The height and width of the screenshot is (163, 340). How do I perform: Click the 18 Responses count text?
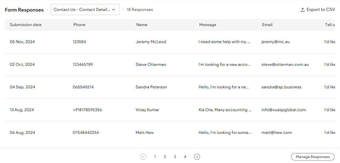[x=140, y=10]
